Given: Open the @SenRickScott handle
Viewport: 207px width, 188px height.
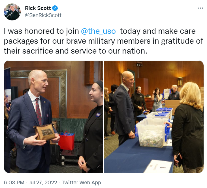Looking at the screenshot, I should pyautogui.click(x=43, y=15).
